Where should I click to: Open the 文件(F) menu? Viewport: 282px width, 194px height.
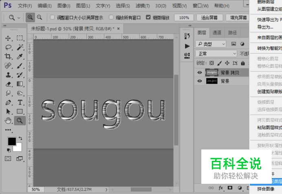click(24, 6)
